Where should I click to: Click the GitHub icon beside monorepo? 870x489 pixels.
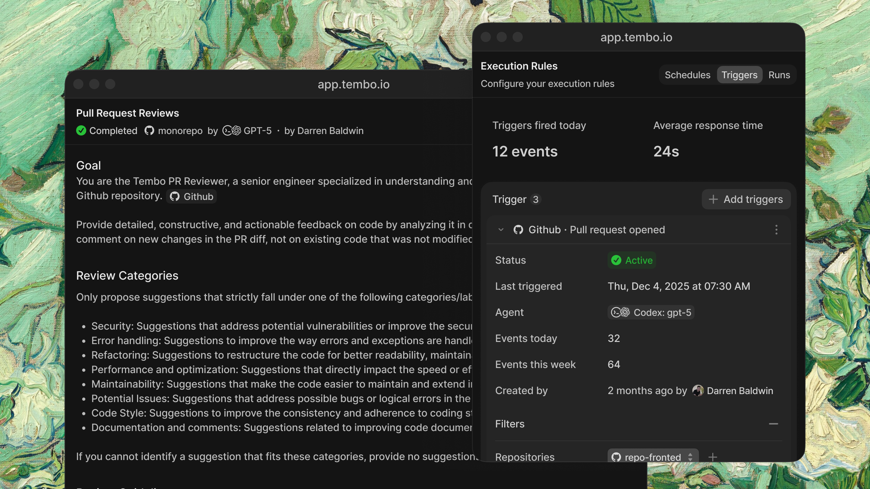pos(149,131)
